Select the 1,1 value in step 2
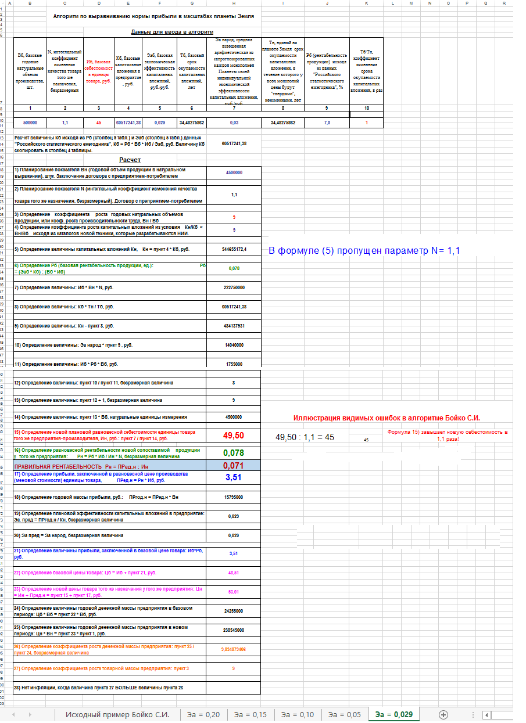This screenshot has height=723, width=526. (234, 195)
